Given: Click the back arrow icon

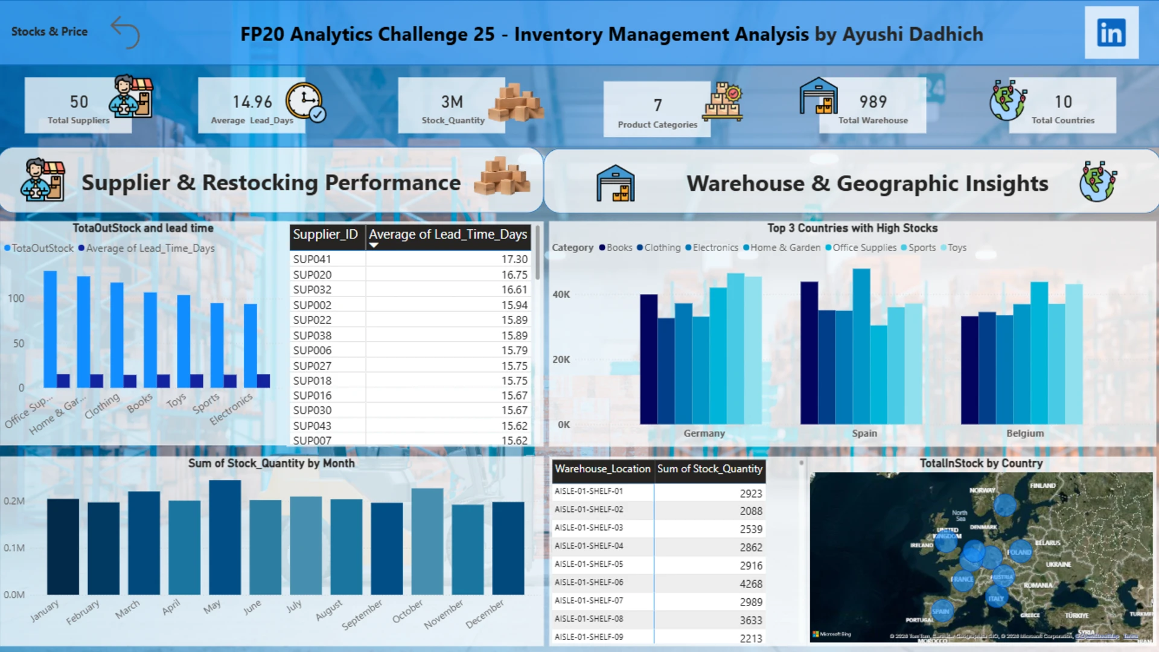Looking at the screenshot, I should pyautogui.click(x=126, y=32).
